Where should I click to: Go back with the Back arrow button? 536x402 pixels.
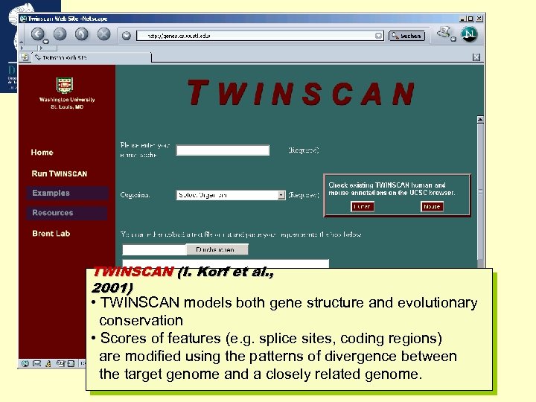pyautogui.click(x=38, y=33)
